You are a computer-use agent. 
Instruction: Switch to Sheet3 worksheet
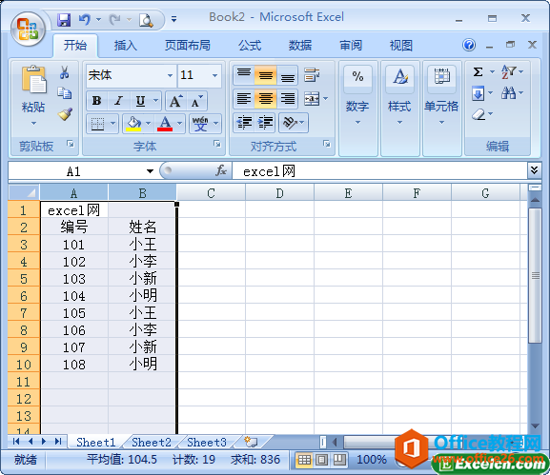pos(207,442)
